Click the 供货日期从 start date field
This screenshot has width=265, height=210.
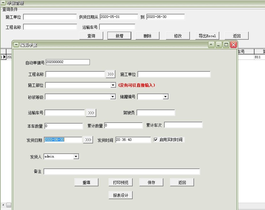(119, 17)
